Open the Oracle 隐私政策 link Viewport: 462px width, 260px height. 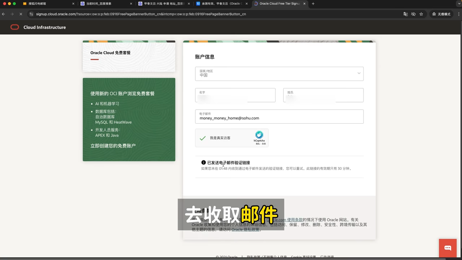tap(245, 229)
